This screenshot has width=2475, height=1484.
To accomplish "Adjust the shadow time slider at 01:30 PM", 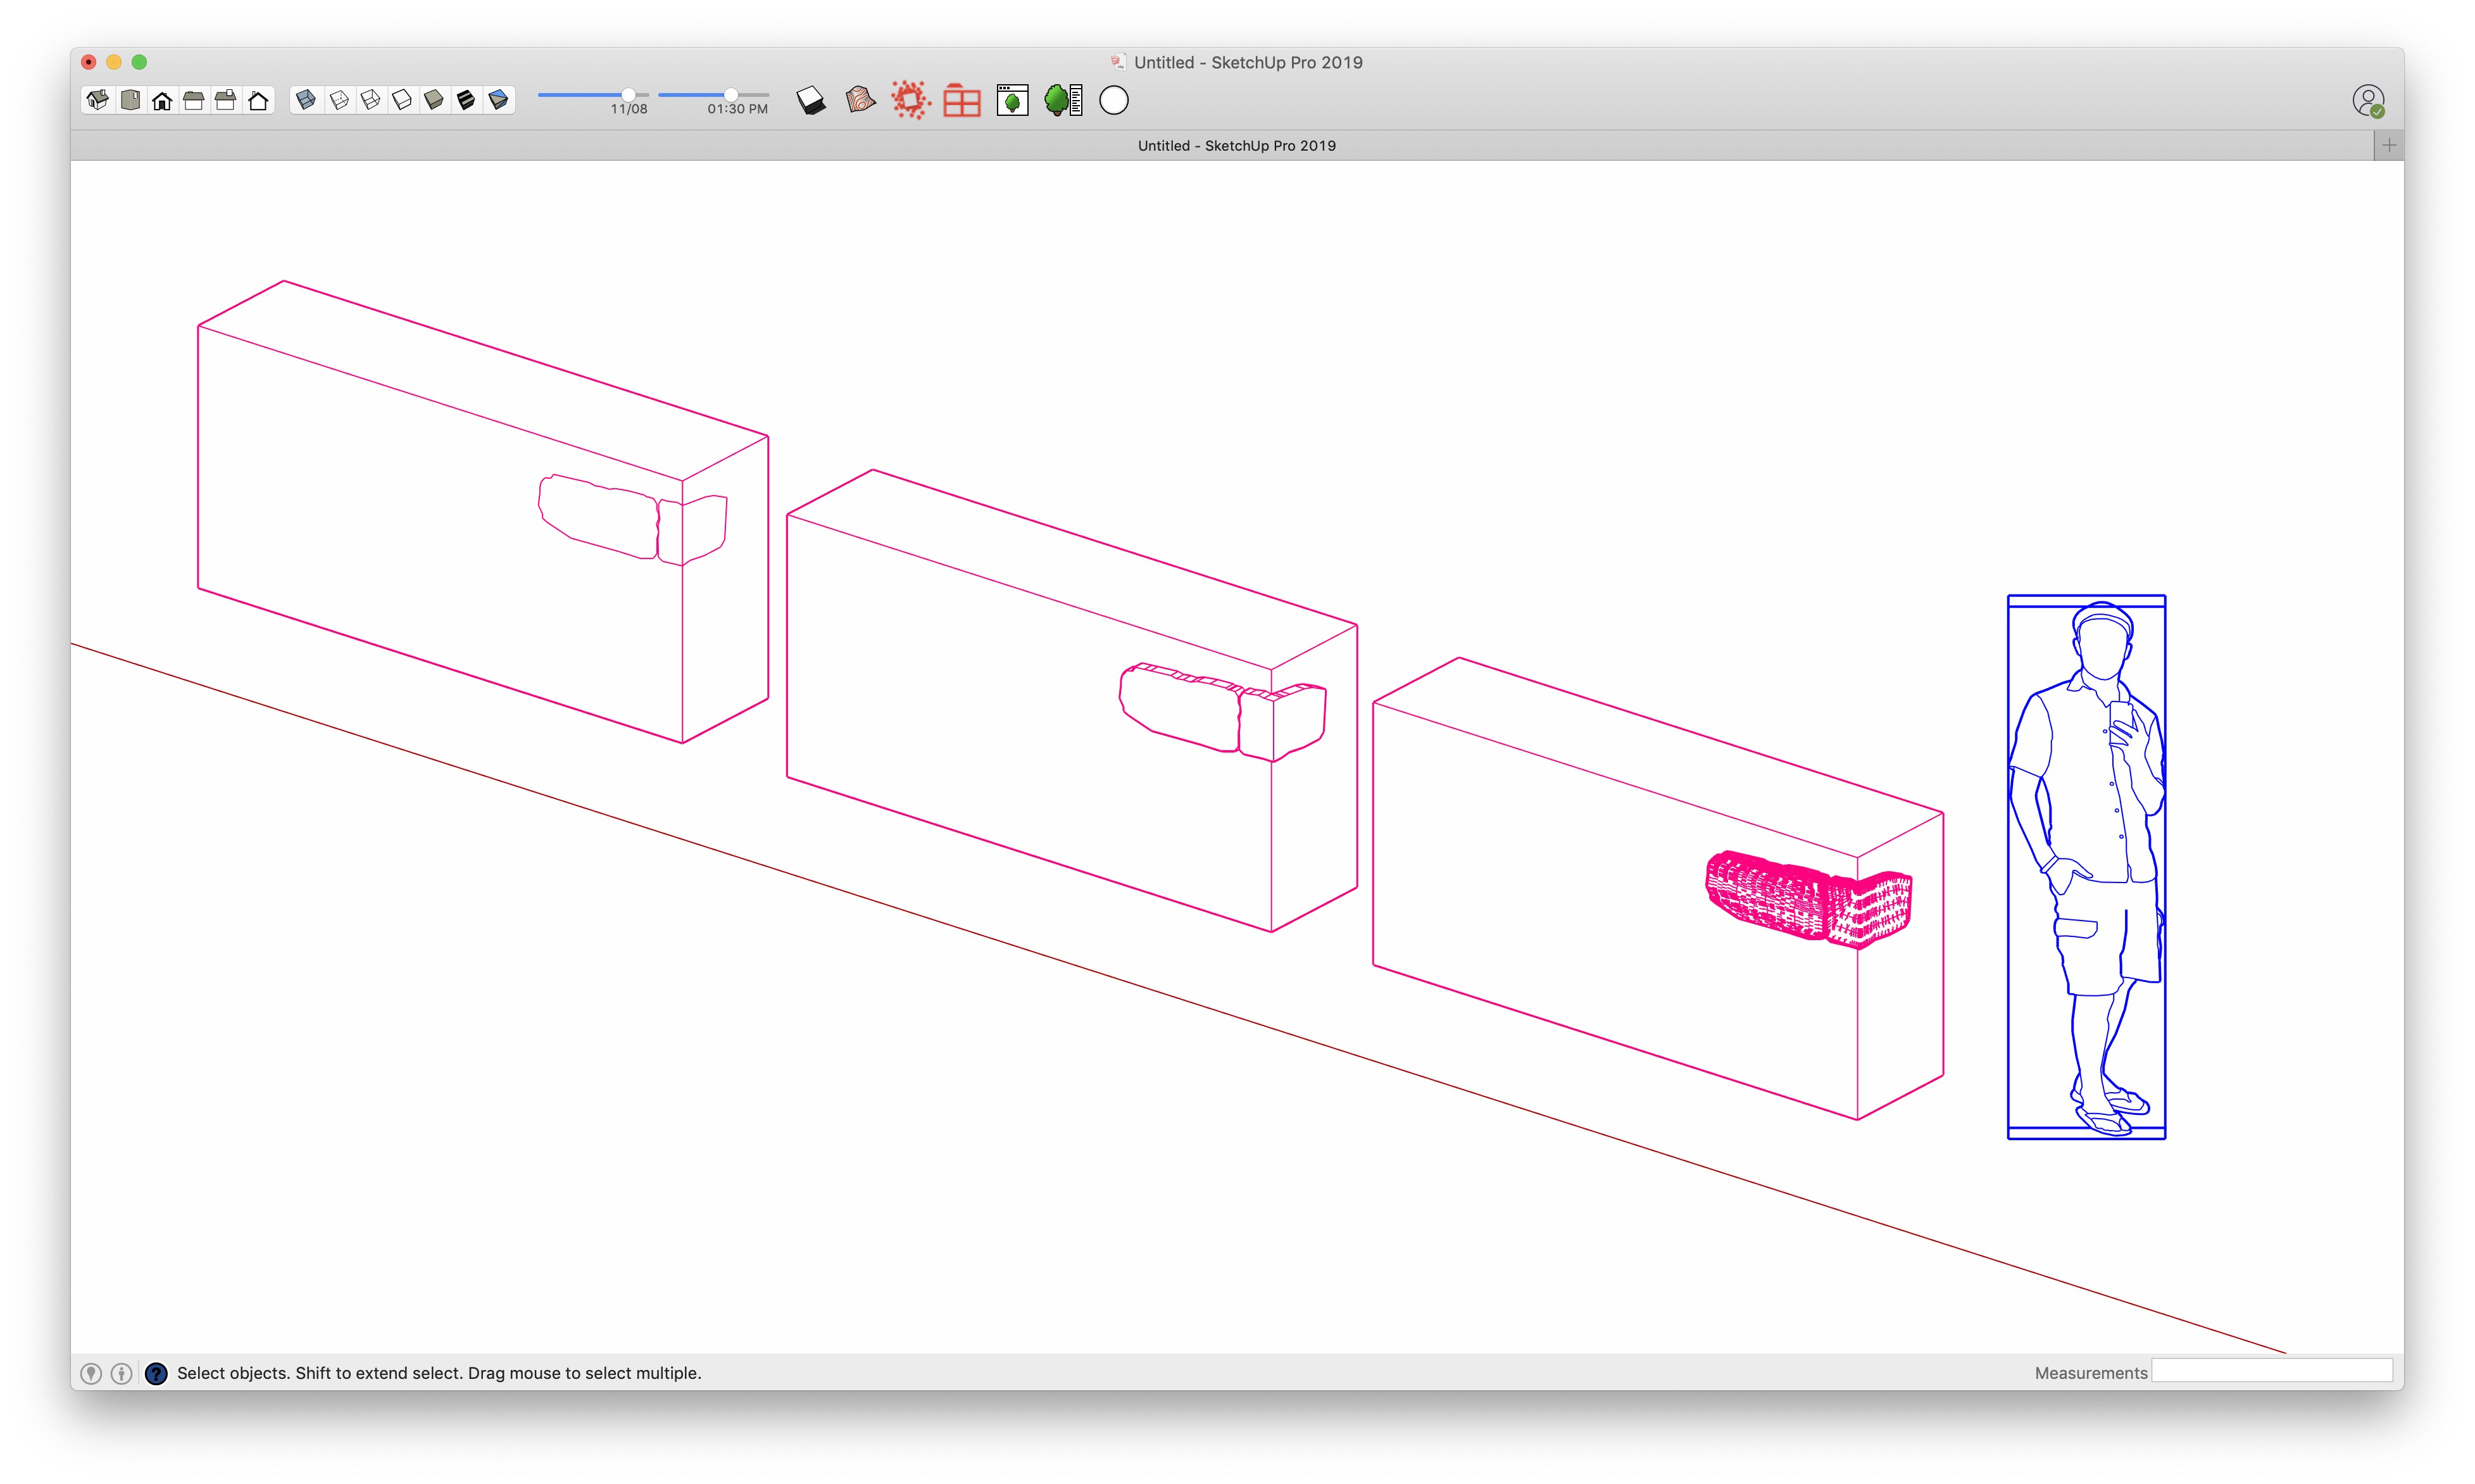I will point(730,94).
